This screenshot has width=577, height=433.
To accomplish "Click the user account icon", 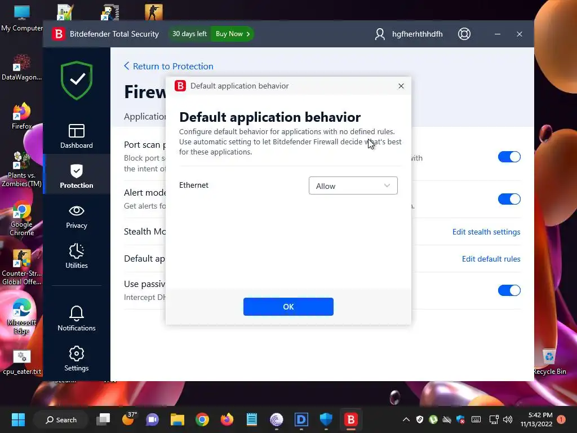I will tap(380, 34).
